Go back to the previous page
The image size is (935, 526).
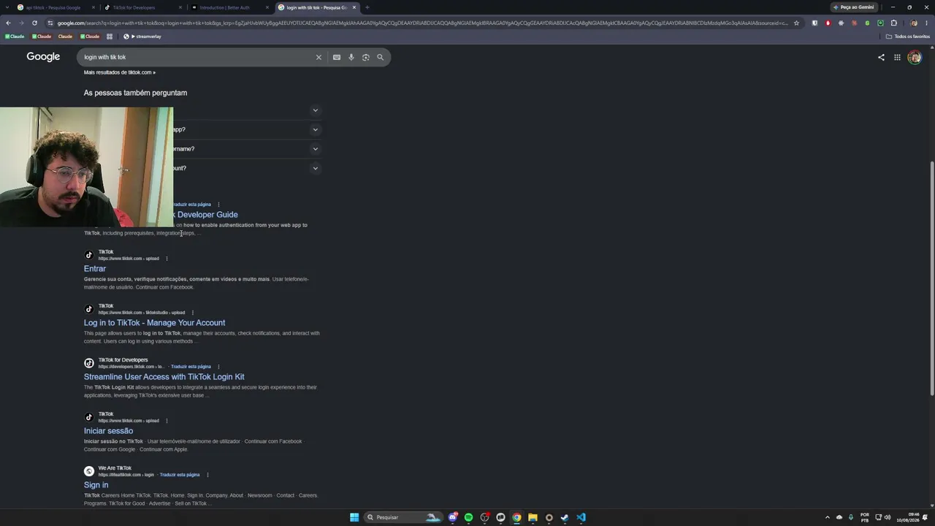9,23
